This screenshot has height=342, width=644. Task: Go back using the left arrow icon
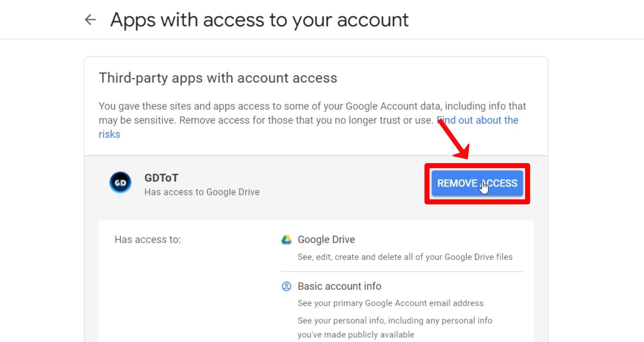[90, 20]
